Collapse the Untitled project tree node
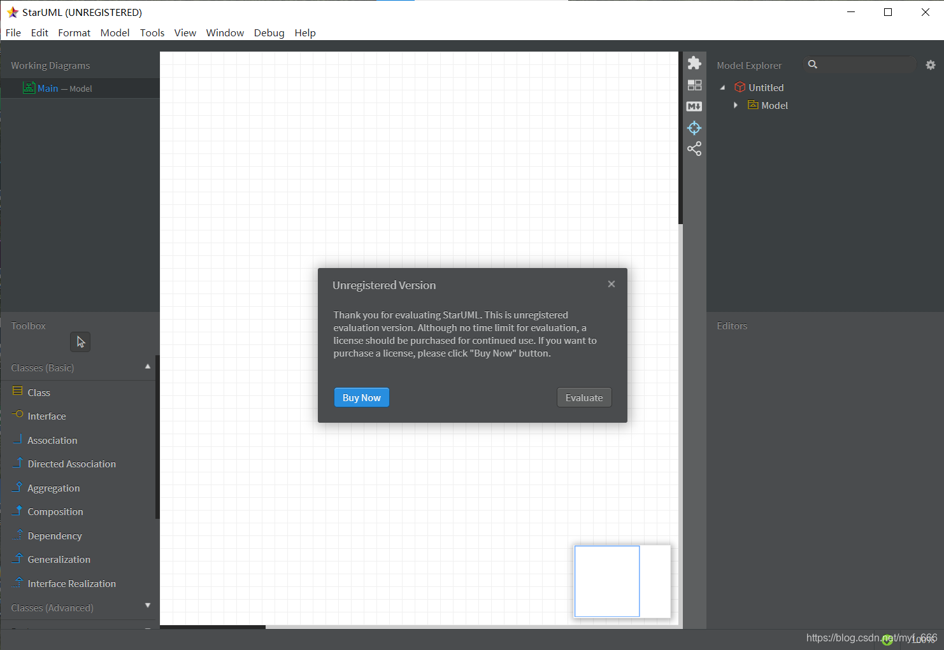944x650 pixels. coord(722,88)
